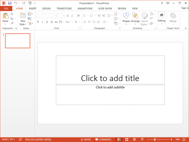Viewport: 189px width, 142px height.
Task: Click the NOTES button
Action: tap(86, 139)
